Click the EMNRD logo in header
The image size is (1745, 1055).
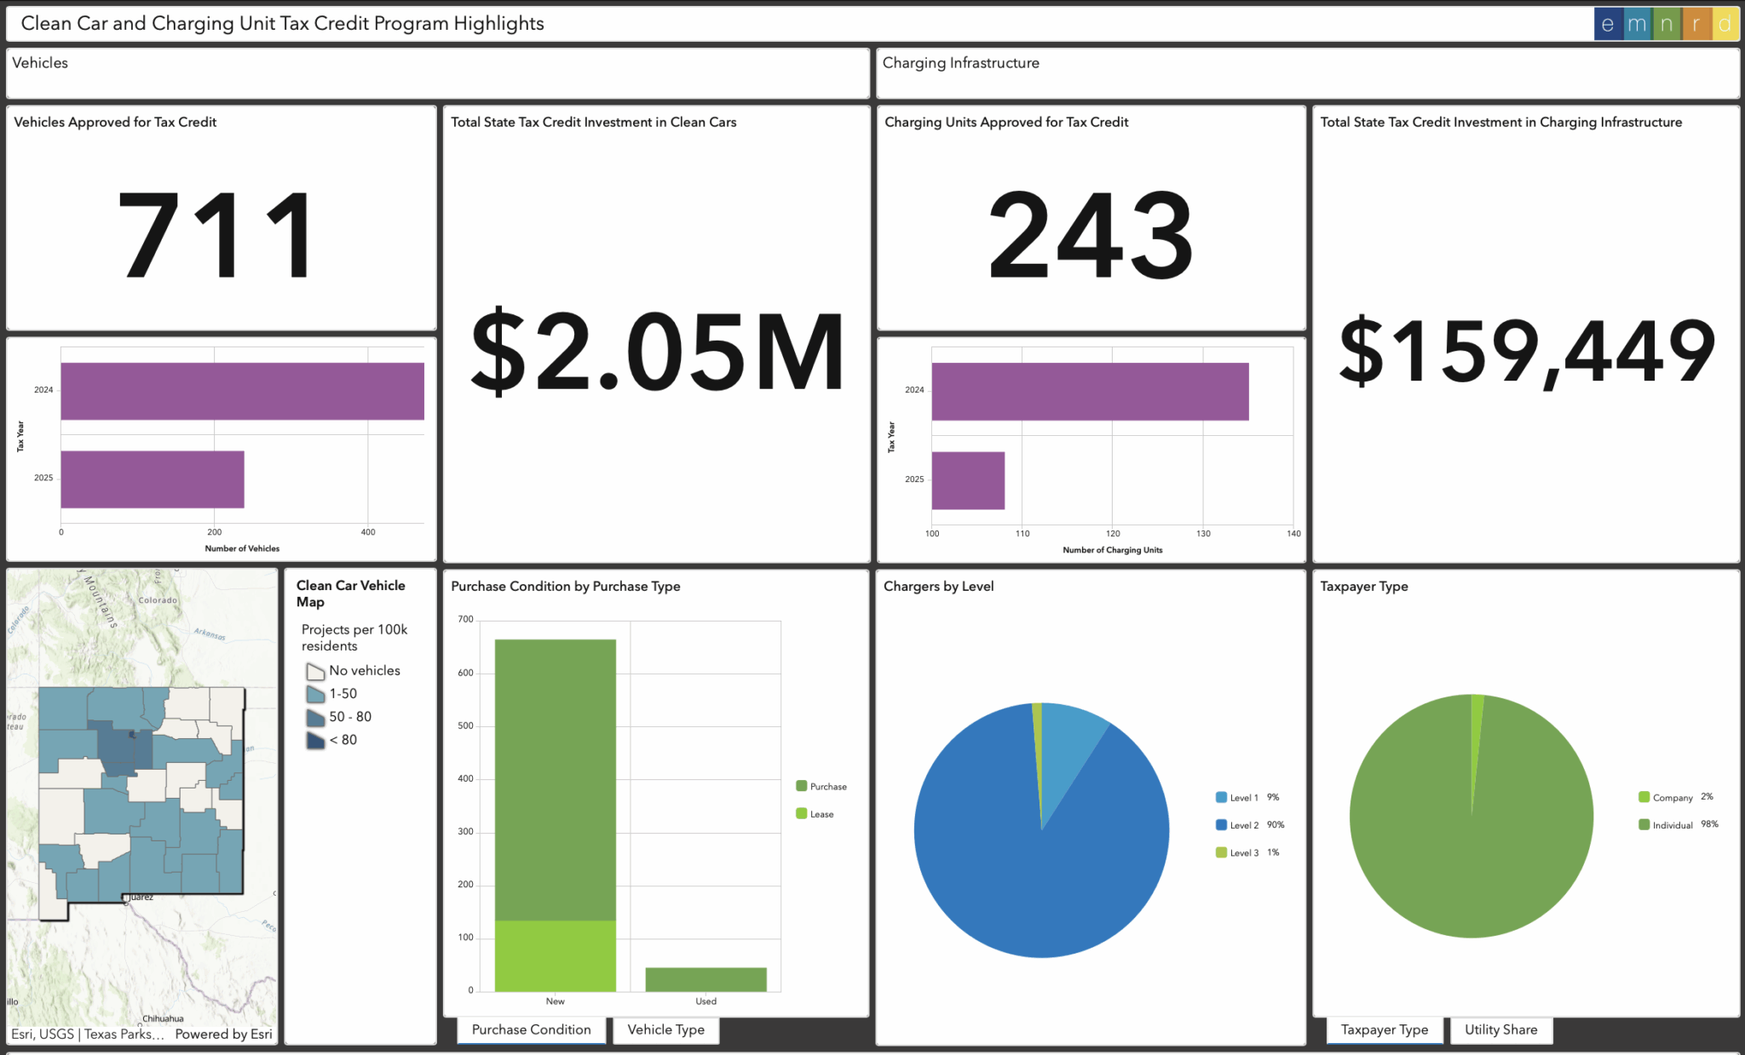click(x=1665, y=24)
